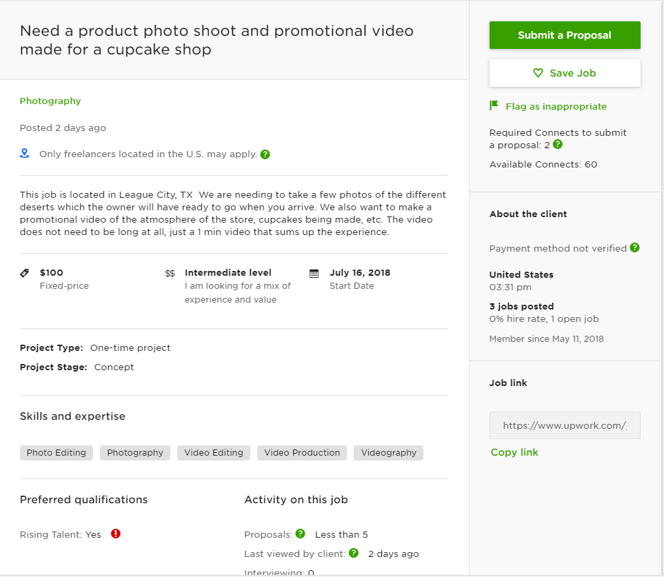Click the location pin person icon
The image size is (664, 577).
pyautogui.click(x=25, y=153)
